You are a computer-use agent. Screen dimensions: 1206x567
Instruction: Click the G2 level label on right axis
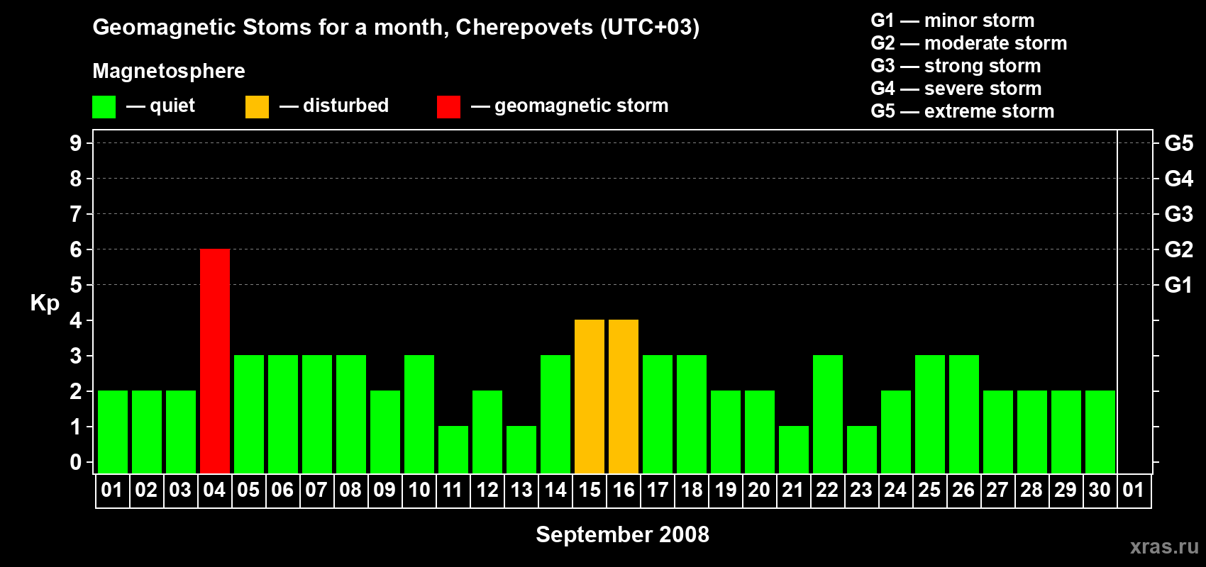pos(1178,249)
